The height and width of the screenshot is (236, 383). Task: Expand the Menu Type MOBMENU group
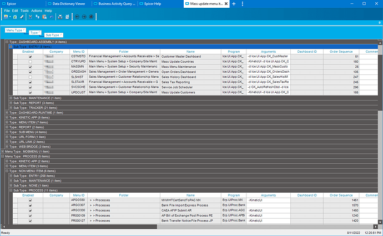(x=3, y=152)
